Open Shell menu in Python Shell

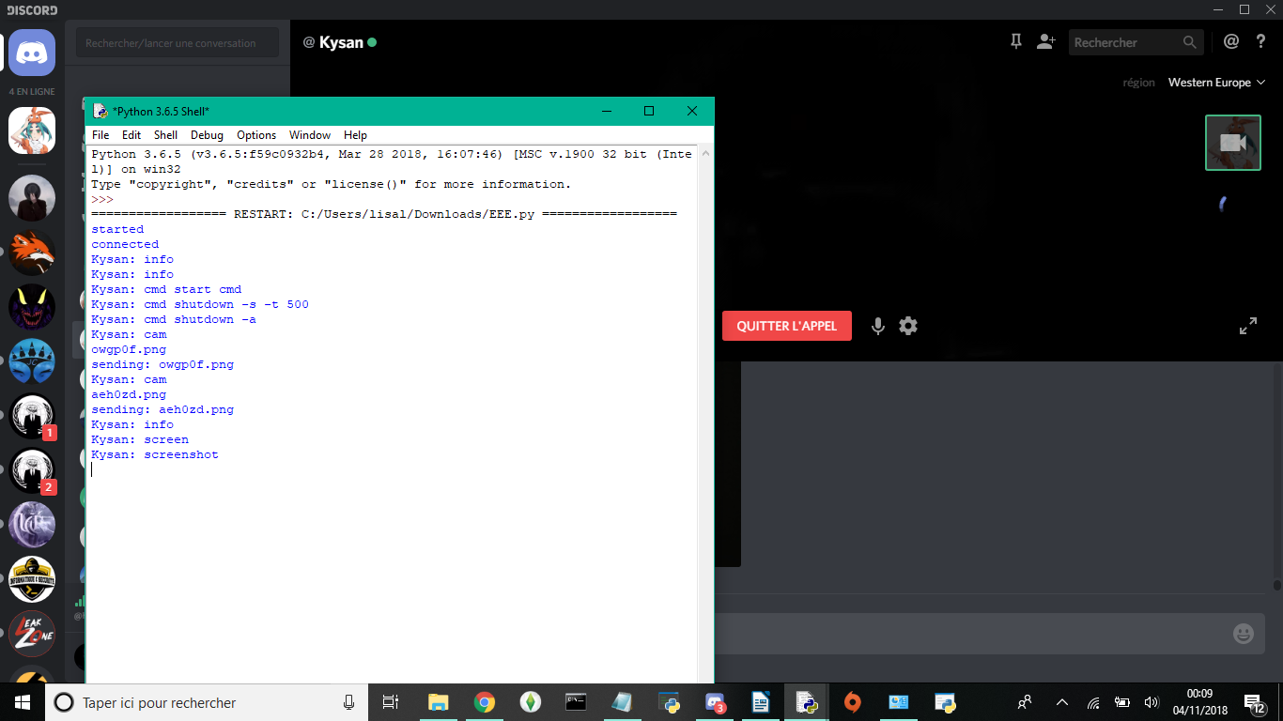(165, 135)
